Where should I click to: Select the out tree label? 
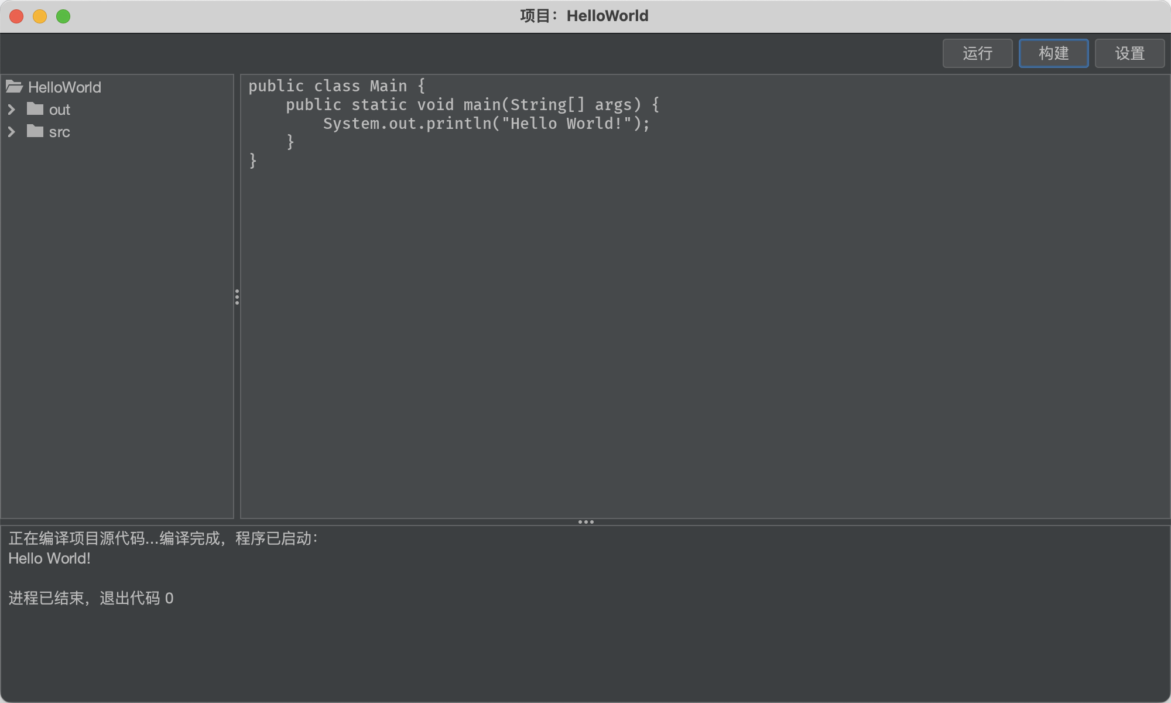tap(60, 110)
